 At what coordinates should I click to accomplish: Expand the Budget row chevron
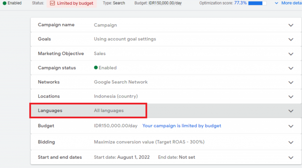tap(291, 126)
